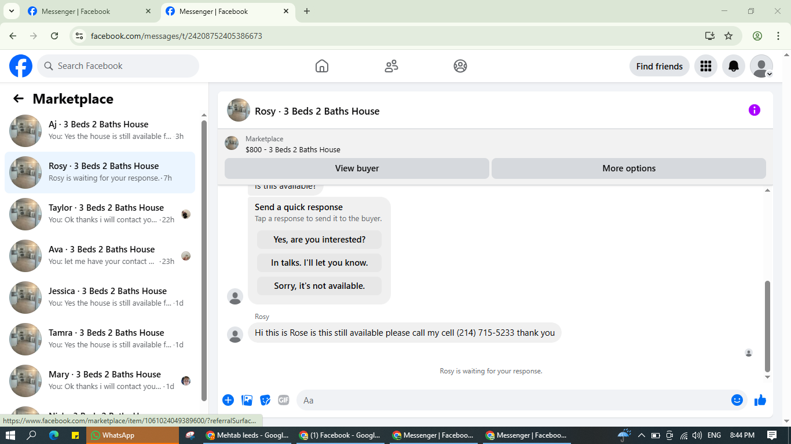Open the emoji picker smiley icon

pos(737,400)
